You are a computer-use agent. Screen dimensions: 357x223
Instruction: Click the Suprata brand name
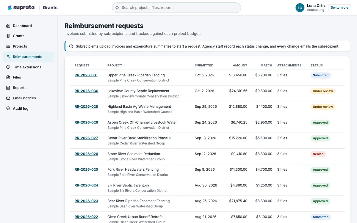pyautogui.click(x=24, y=8)
